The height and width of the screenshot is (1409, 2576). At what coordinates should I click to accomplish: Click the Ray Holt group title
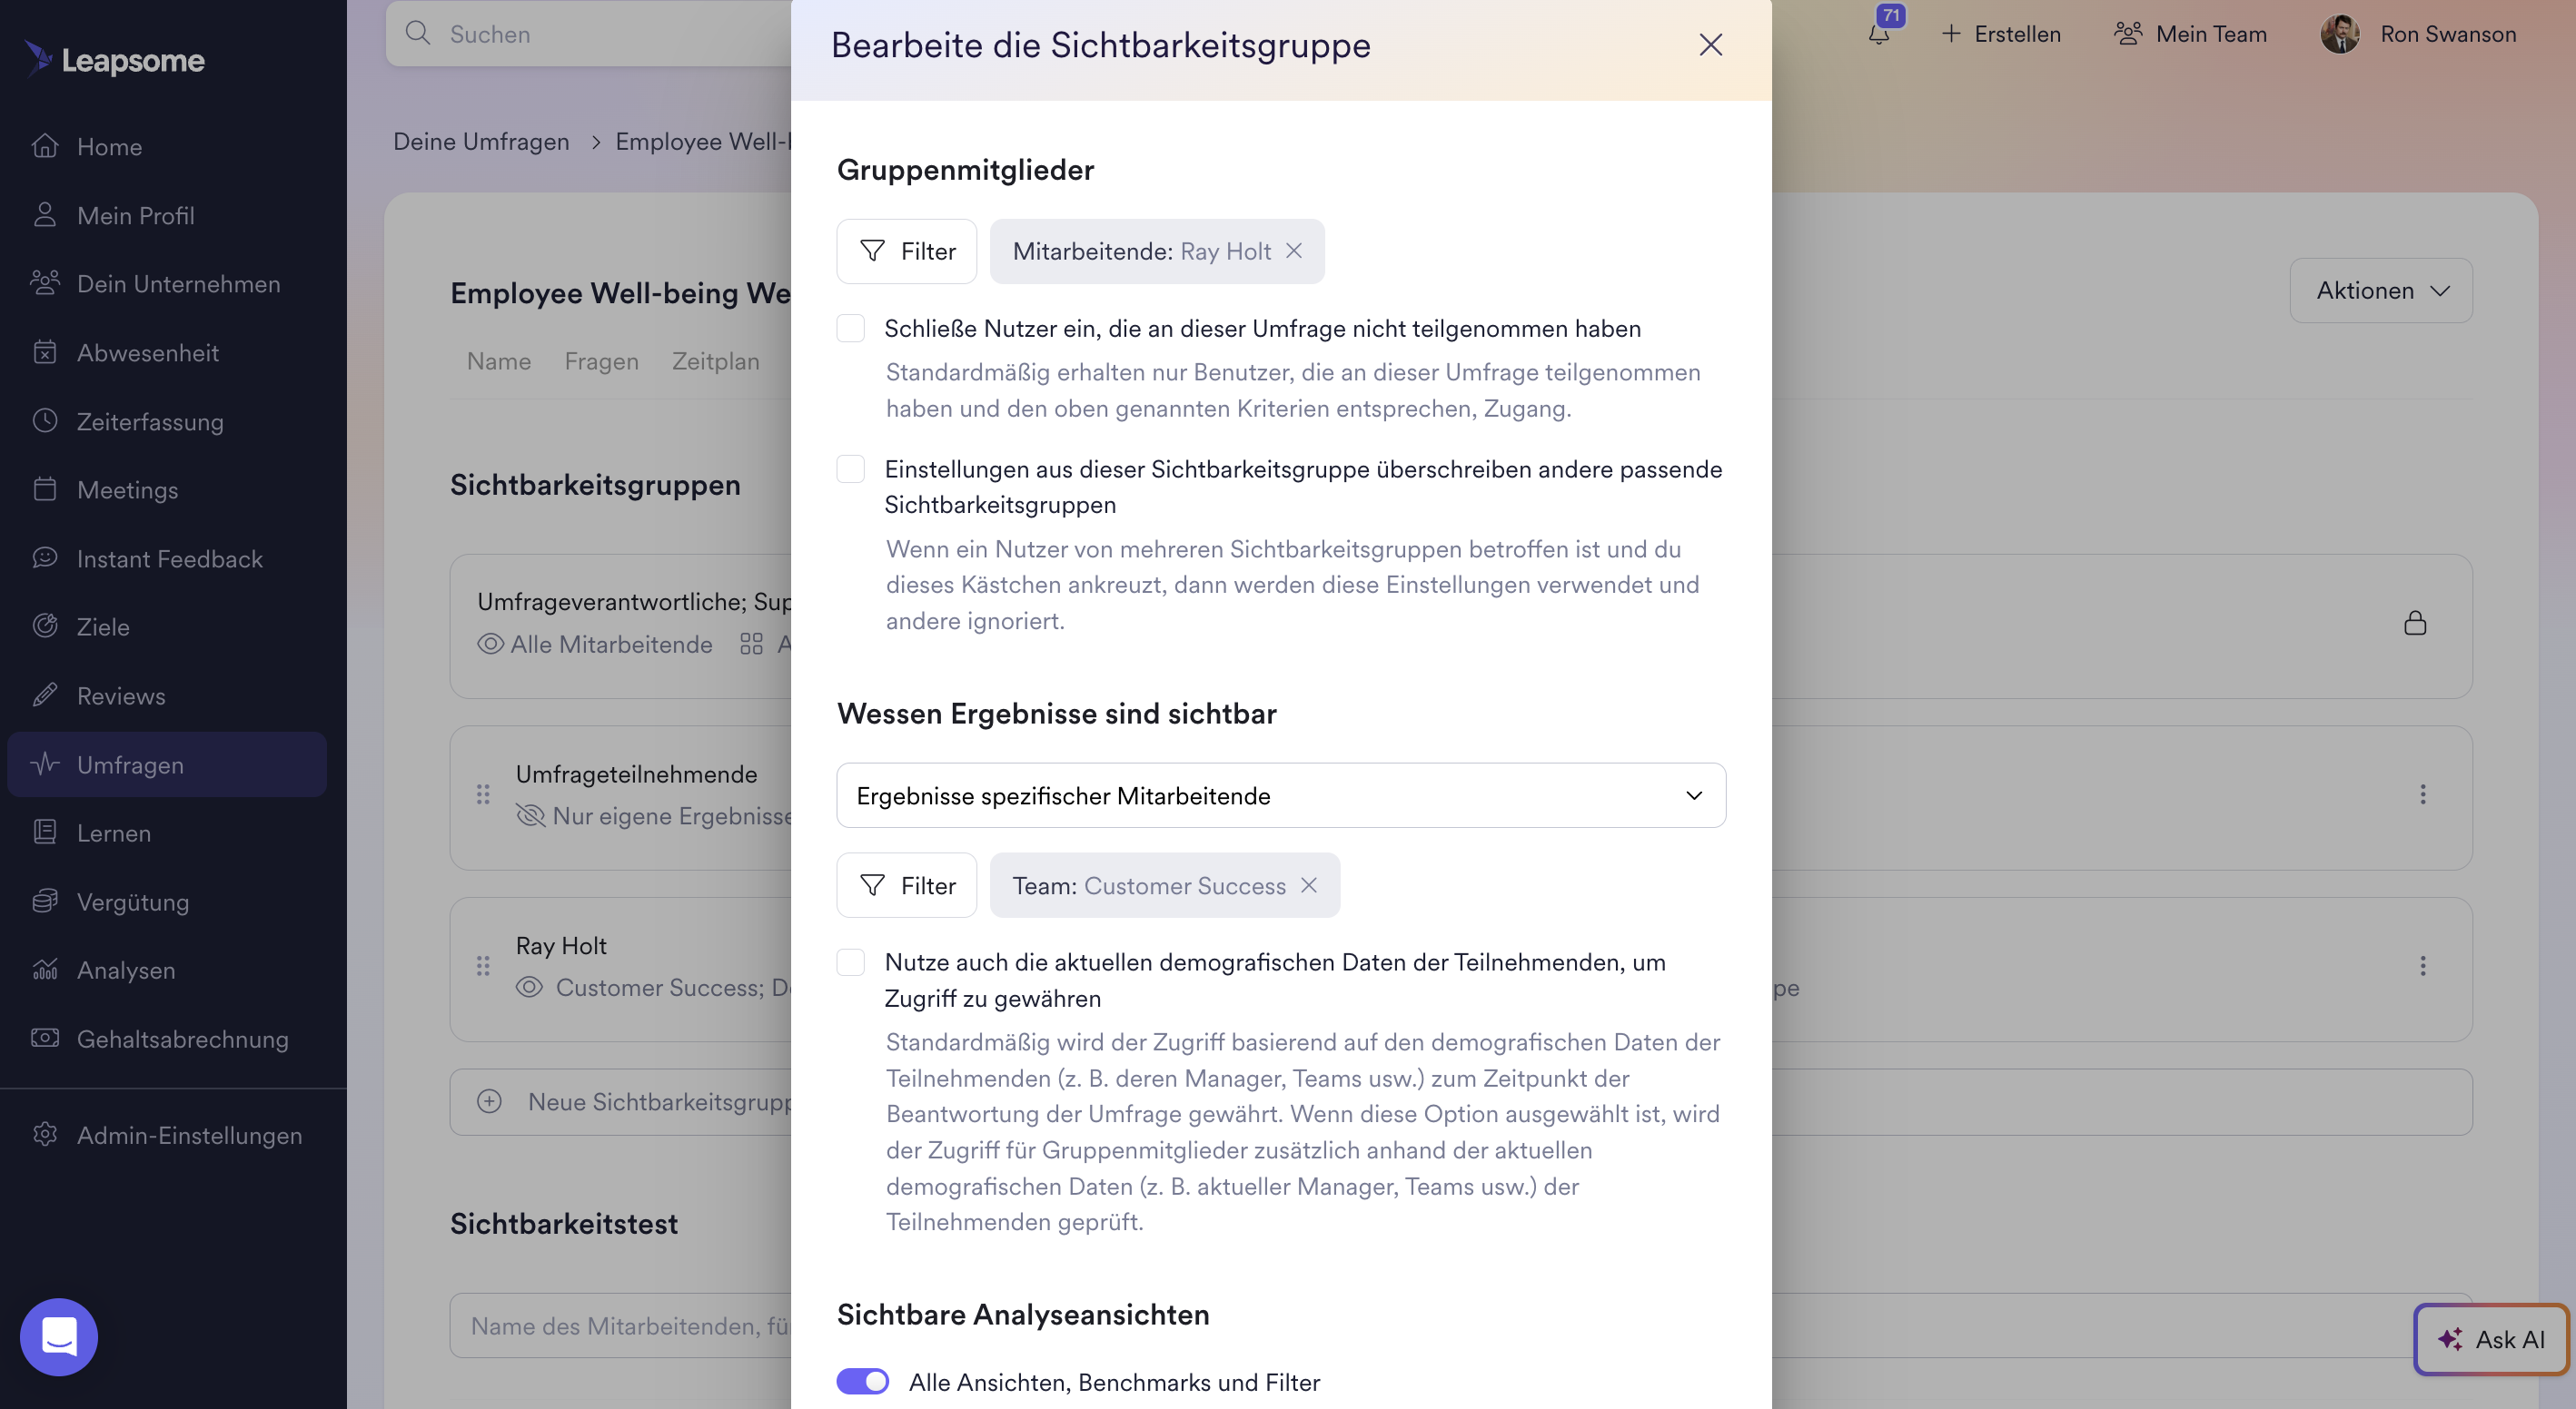[561, 945]
